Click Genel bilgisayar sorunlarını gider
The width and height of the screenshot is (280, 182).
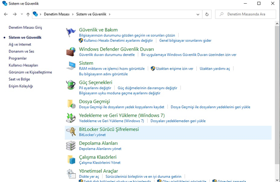[x=185, y=40]
